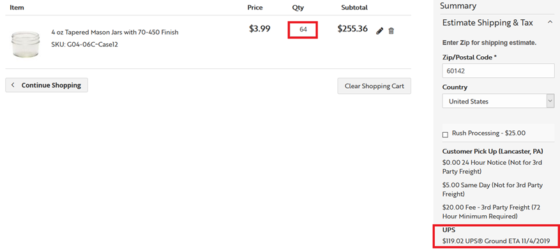Open the mason jar product thumbnail
The image size is (560, 249).
coord(26,44)
